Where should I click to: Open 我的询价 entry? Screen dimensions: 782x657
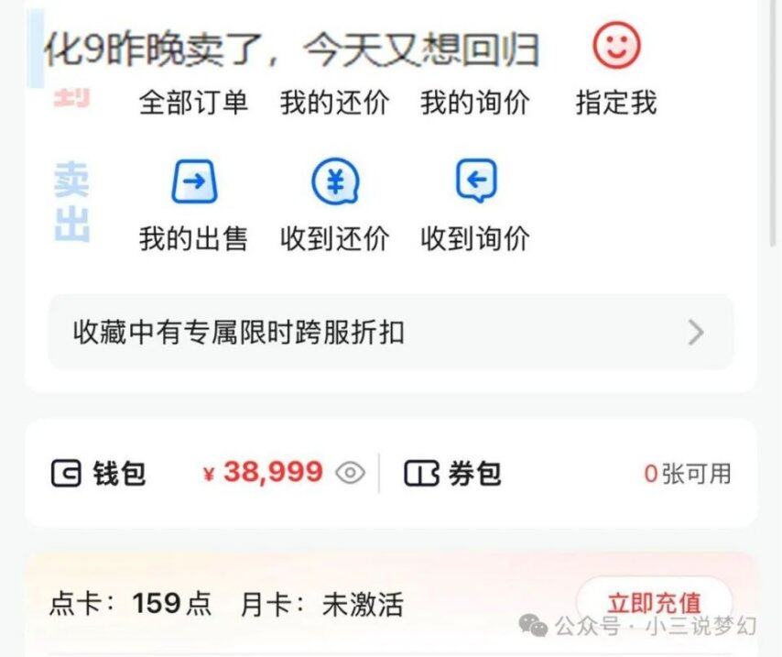click(475, 103)
